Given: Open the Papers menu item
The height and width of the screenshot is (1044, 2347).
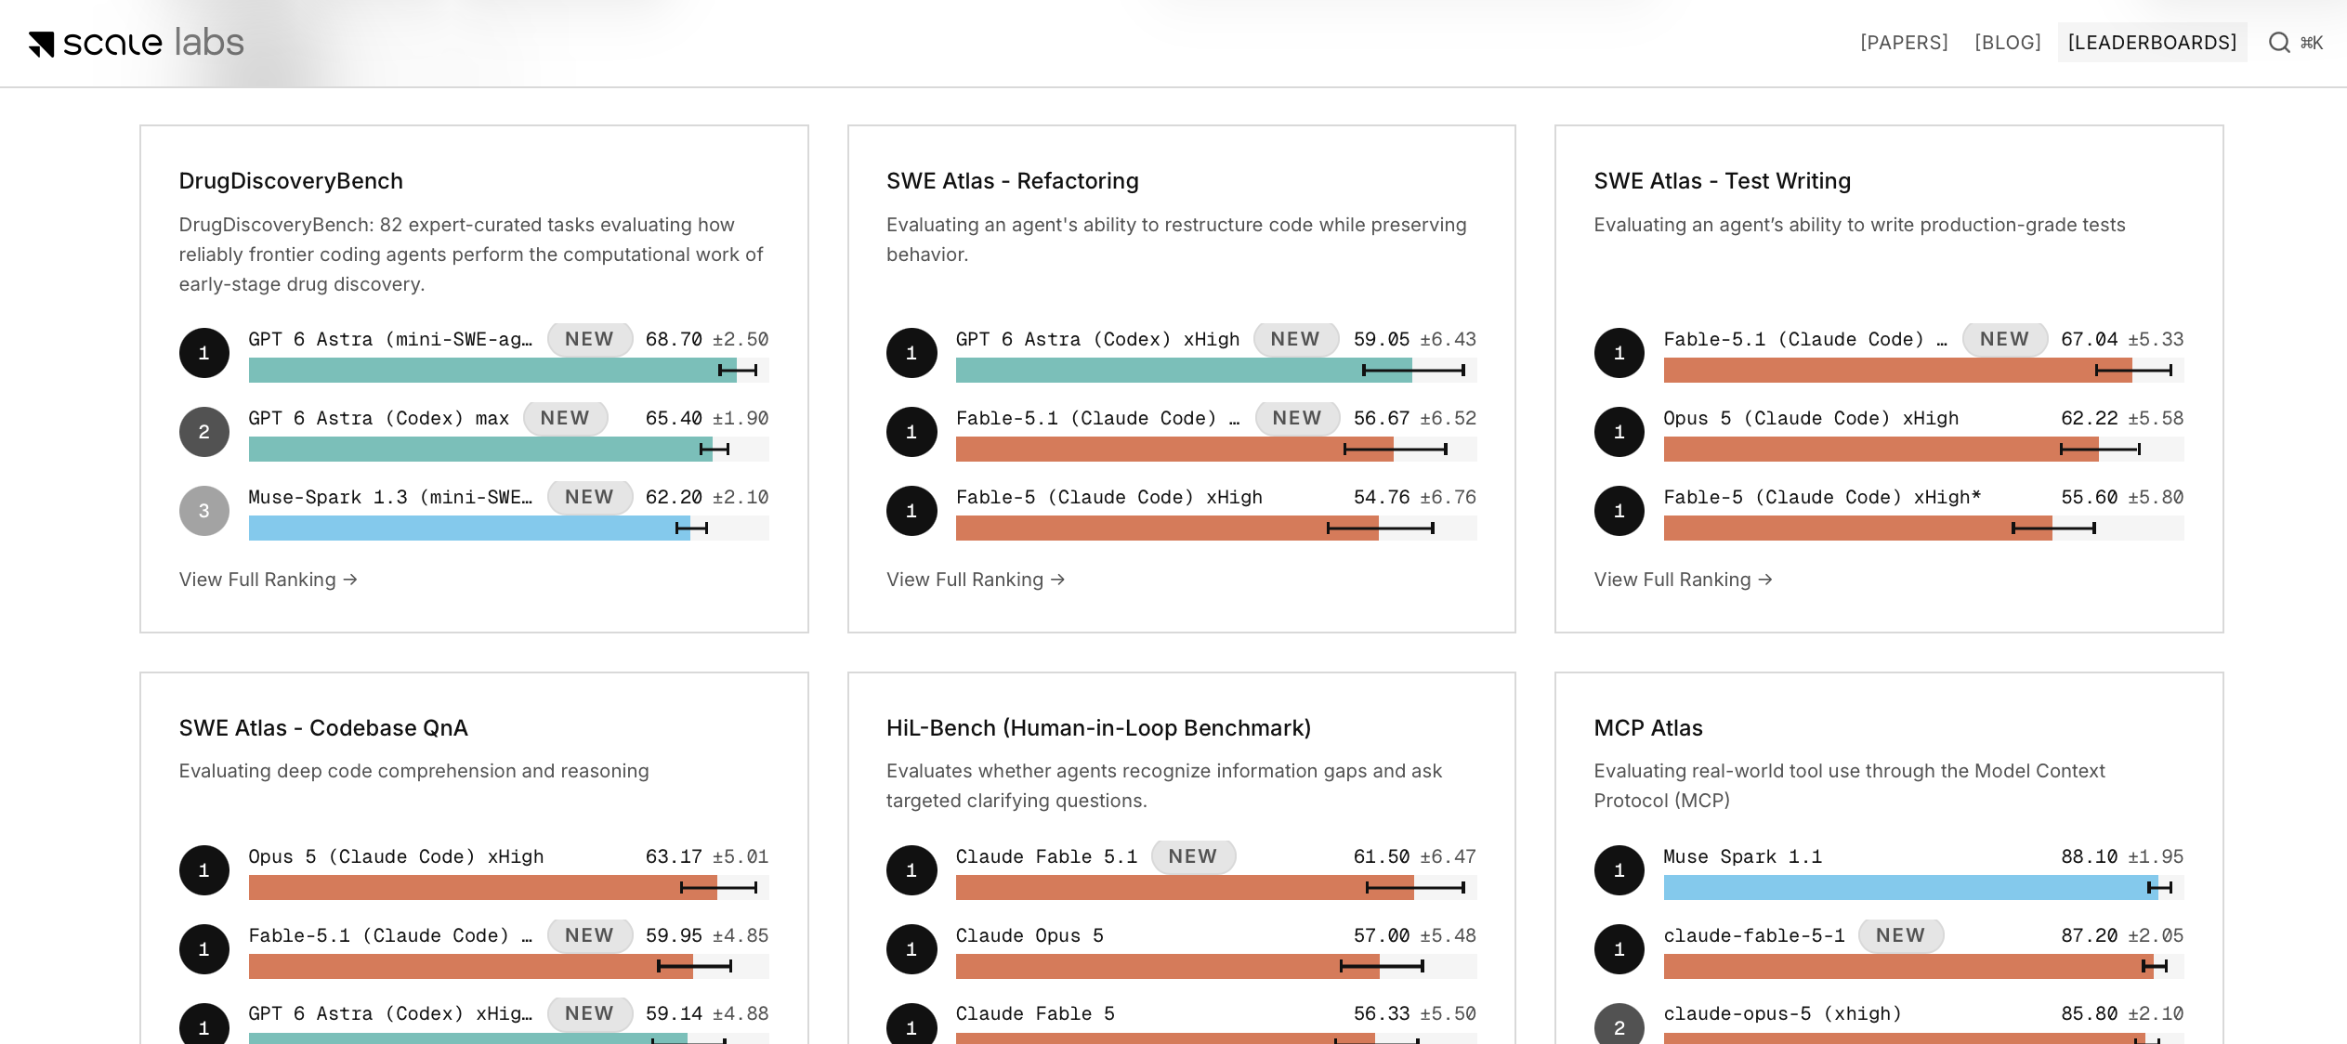Looking at the screenshot, I should [1904, 43].
